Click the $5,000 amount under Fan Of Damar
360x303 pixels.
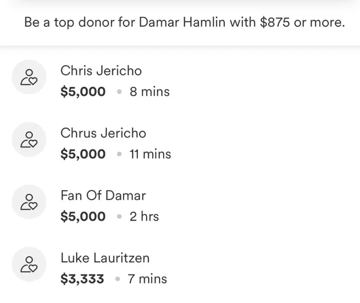pos(83,217)
